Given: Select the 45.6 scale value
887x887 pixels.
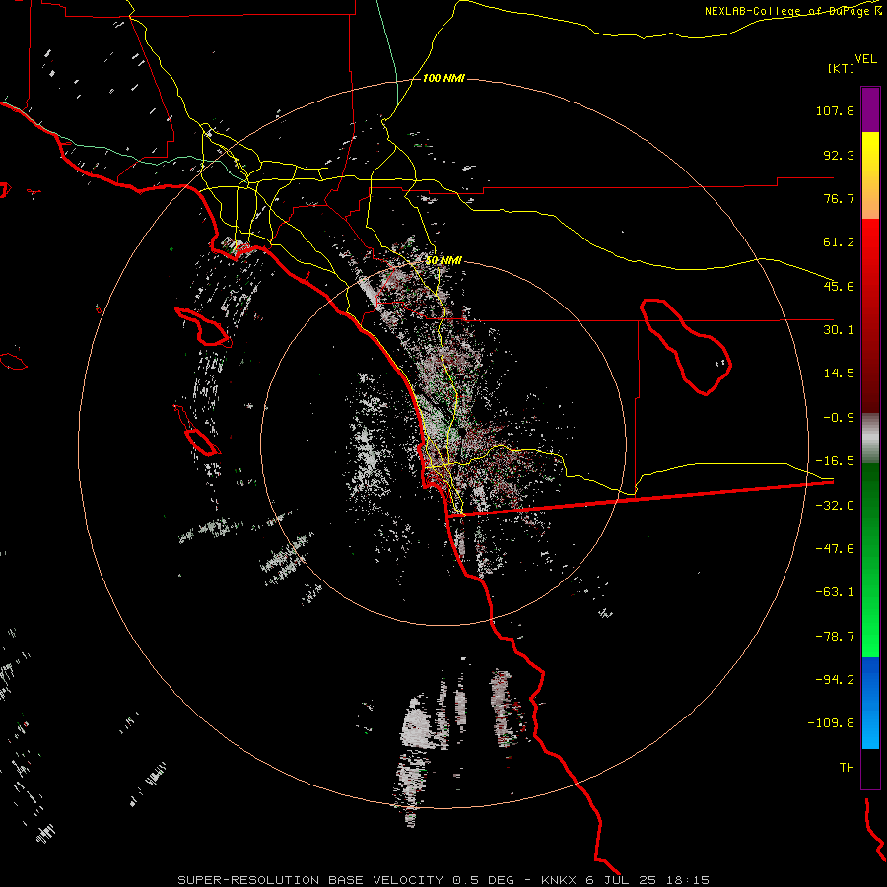Looking at the screenshot, I should [839, 286].
